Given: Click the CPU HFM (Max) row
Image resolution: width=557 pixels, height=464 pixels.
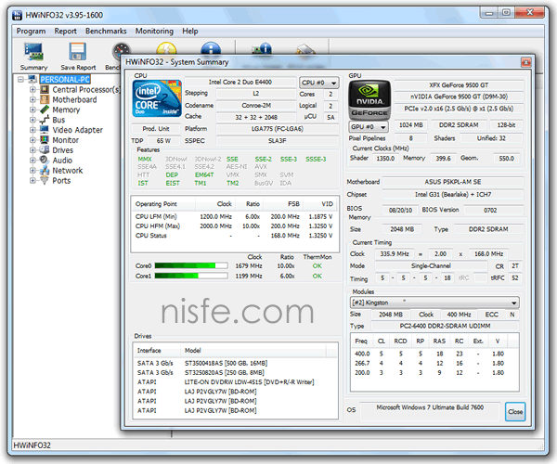Looking at the screenshot, I should 234,226.
